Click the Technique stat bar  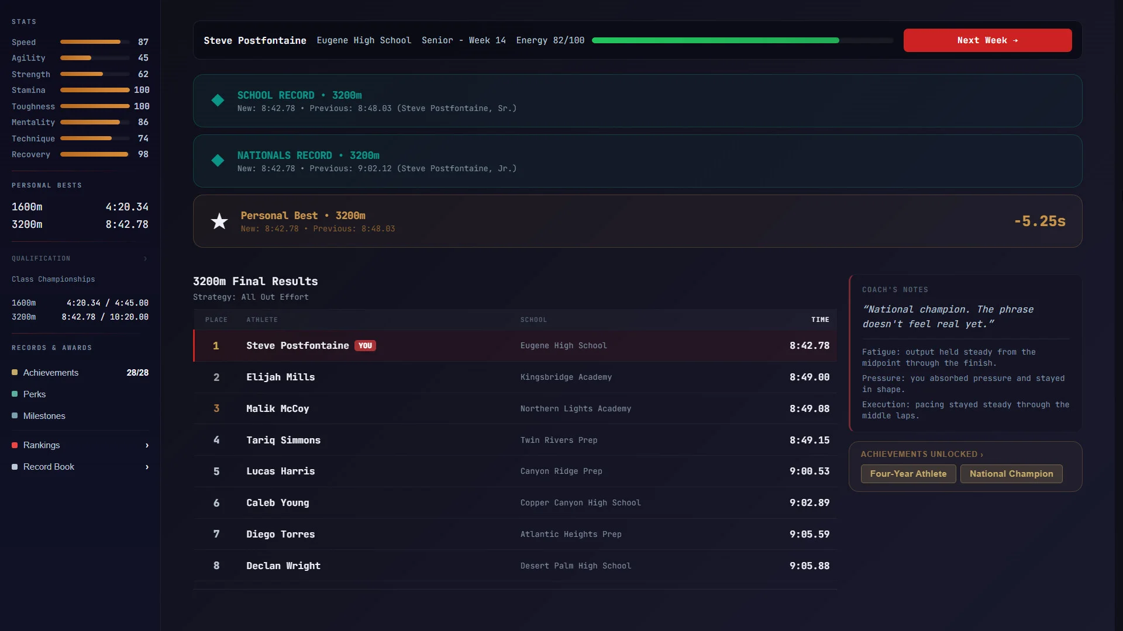95,138
